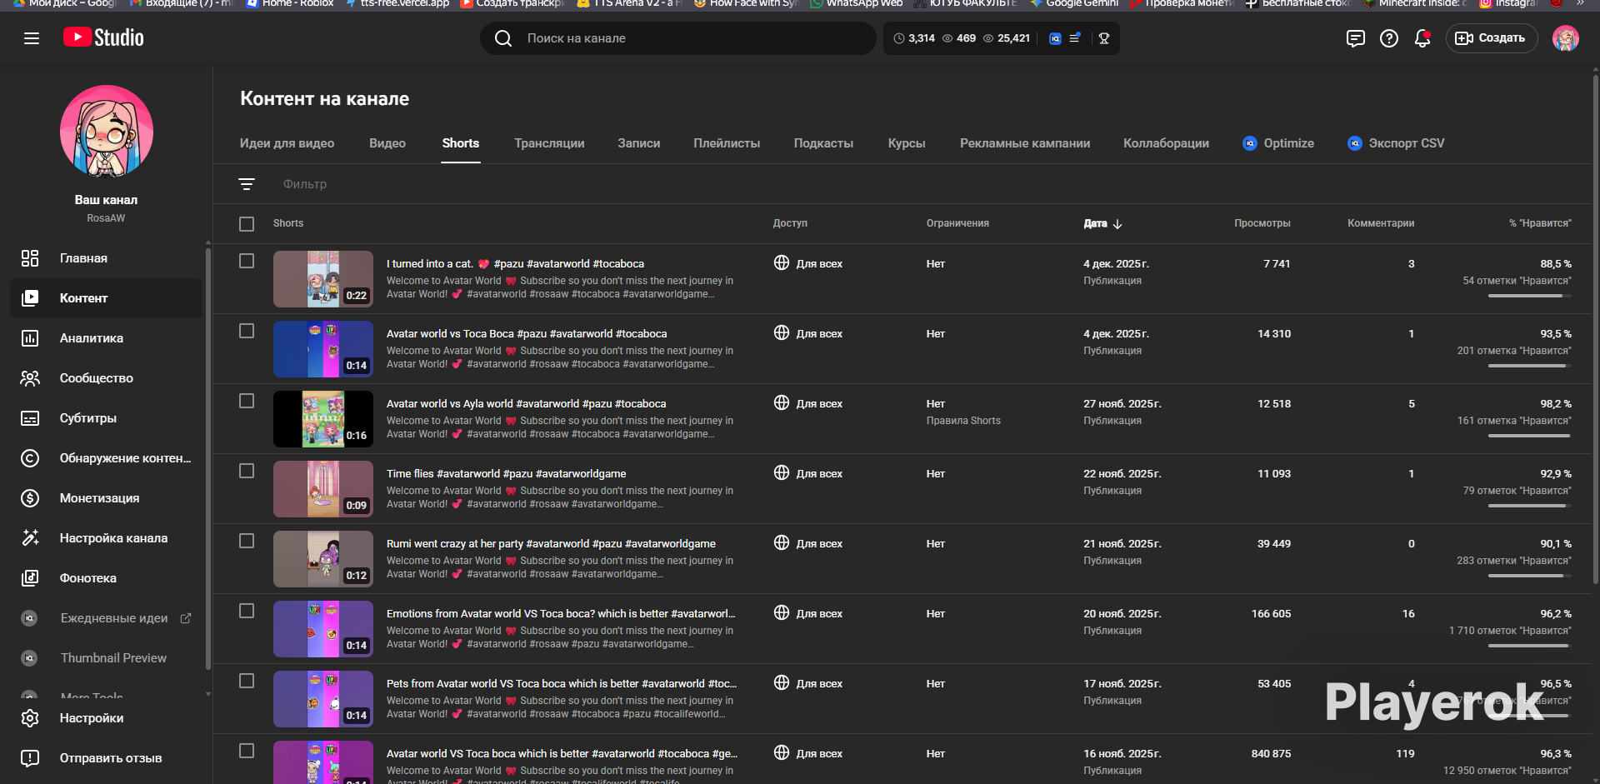
Task: Click the Optimize button
Action: [x=1278, y=143]
